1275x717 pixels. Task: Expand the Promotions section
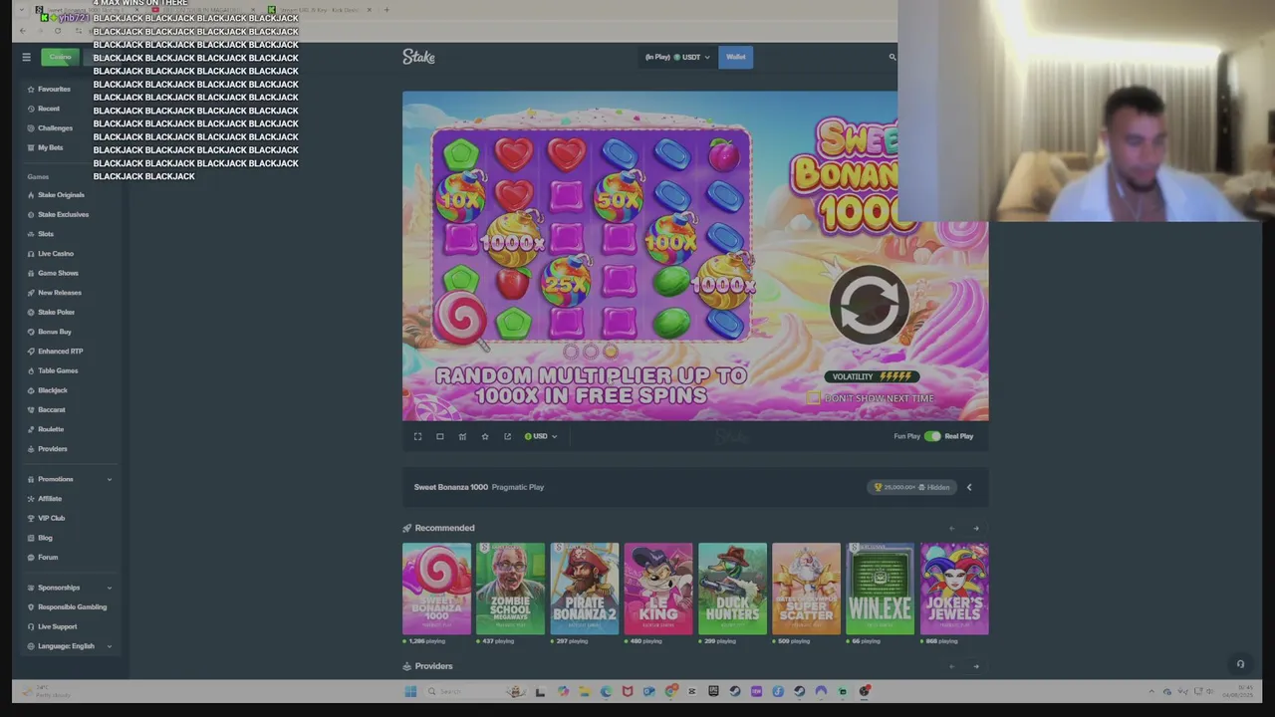pos(70,479)
